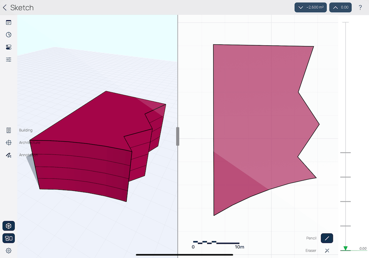Open help with the question mark
The width and height of the screenshot is (369, 258).
[x=360, y=8]
